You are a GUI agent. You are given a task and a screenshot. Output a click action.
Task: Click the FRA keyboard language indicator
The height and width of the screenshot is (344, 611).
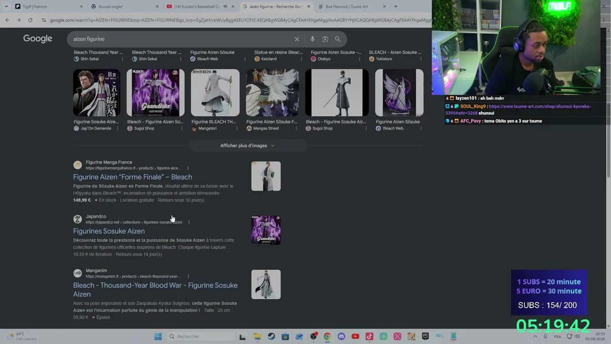(558, 336)
